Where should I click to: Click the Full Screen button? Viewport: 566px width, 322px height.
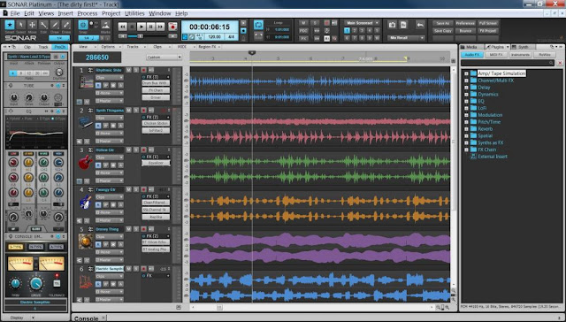488,23
